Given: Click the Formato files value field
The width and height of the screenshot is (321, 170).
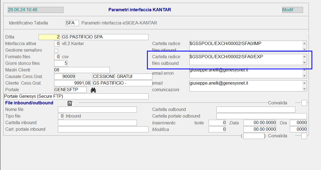Looking at the screenshot, I should [x=57, y=57].
